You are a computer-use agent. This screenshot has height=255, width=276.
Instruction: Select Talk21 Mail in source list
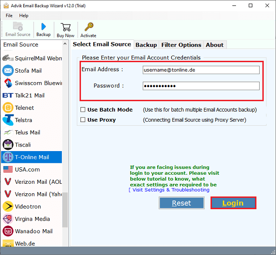[30, 95]
